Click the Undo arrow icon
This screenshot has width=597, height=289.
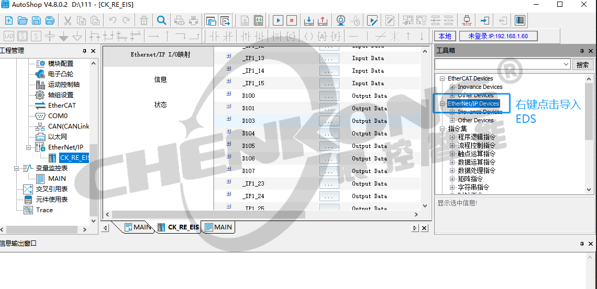tap(113, 20)
